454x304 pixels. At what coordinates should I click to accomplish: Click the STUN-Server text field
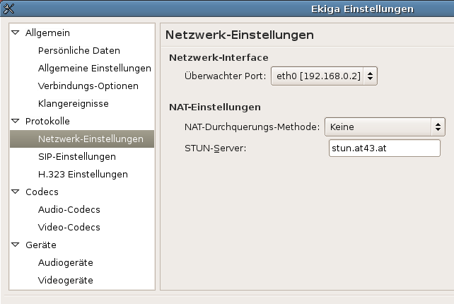(x=384, y=148)
